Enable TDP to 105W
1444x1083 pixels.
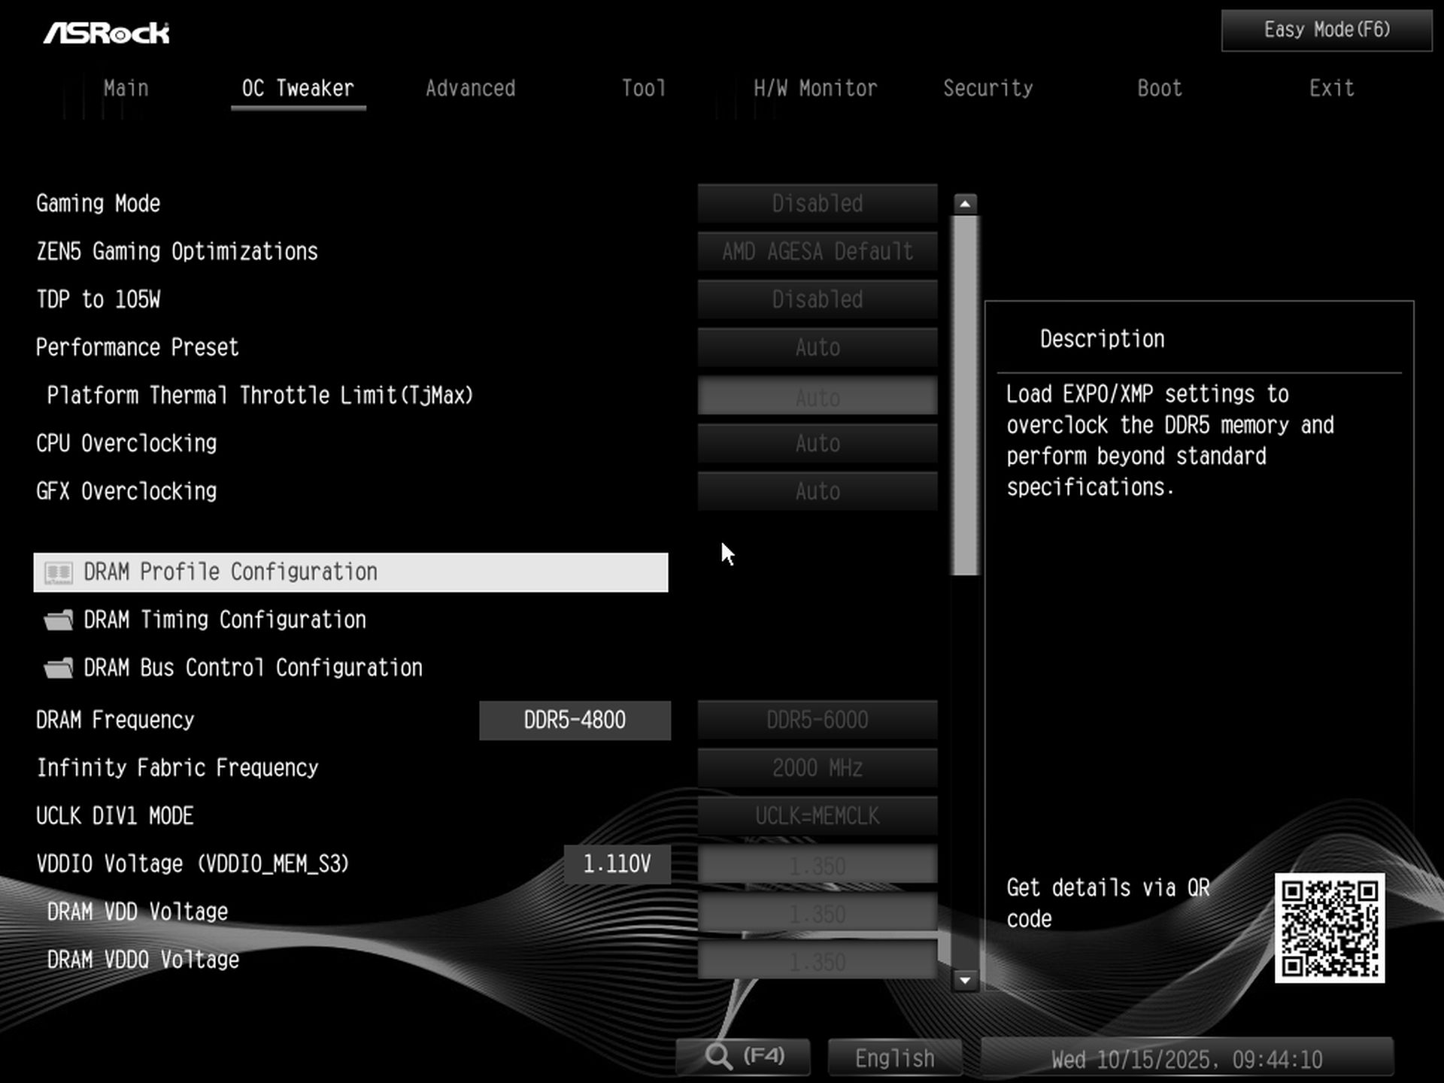(x=817, y=299)
